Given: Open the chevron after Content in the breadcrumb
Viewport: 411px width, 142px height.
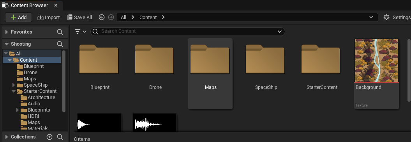Looking at the screenshot, I should point(163,17).
